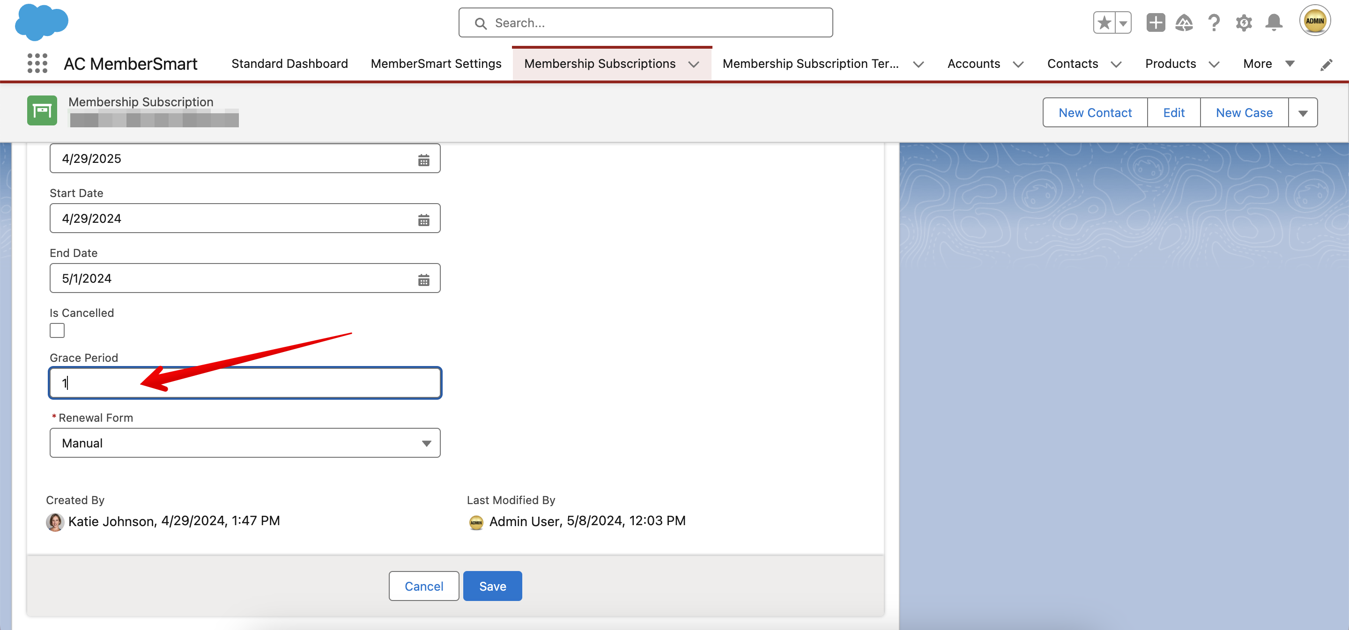Click the Edit button
This screenshot has width=1349, height=630.
pos(1173,112)
